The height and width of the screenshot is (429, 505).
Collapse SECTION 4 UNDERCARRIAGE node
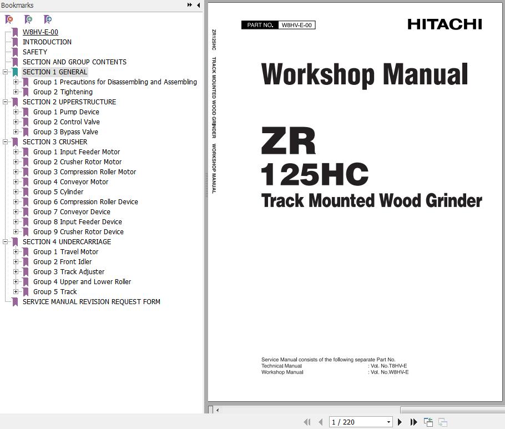[x=5, y=241]
